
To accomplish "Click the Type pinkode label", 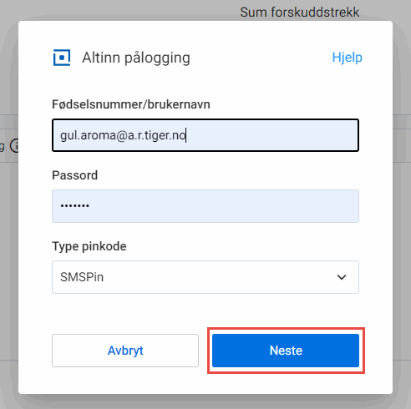I will coord(89,246).
